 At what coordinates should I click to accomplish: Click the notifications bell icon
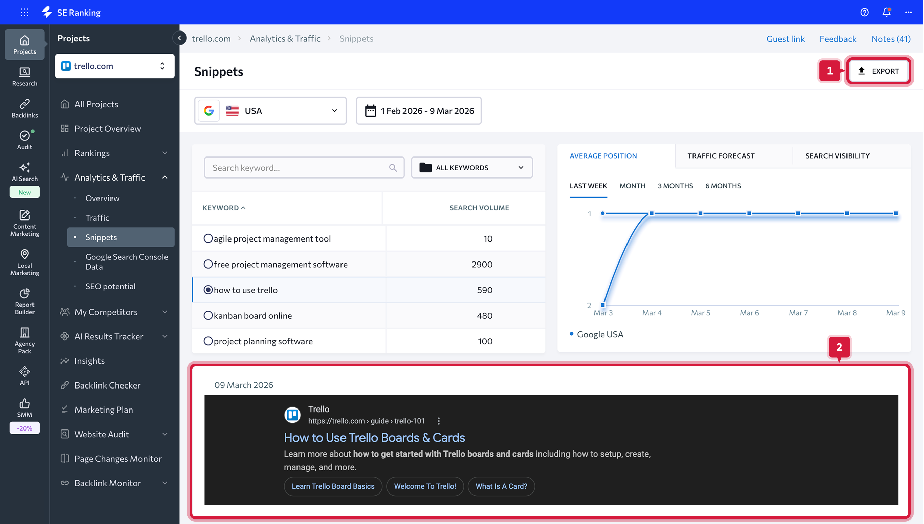pyautogui.click(x=886, y=12)
